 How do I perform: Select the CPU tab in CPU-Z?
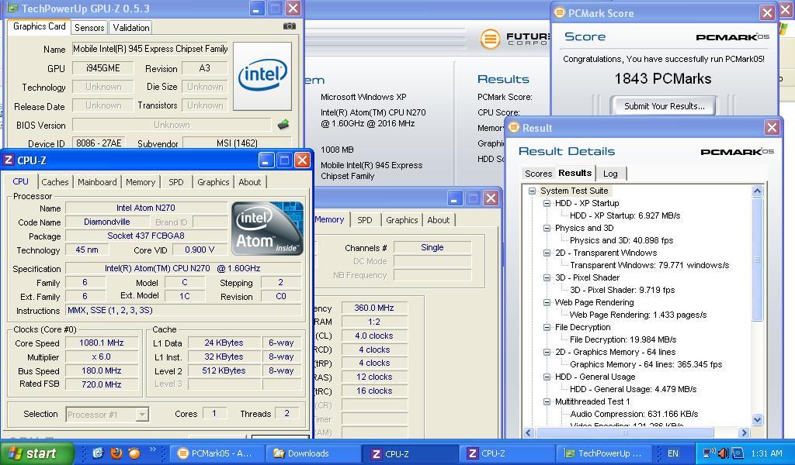pyautogui.click(x=20, y=181)
